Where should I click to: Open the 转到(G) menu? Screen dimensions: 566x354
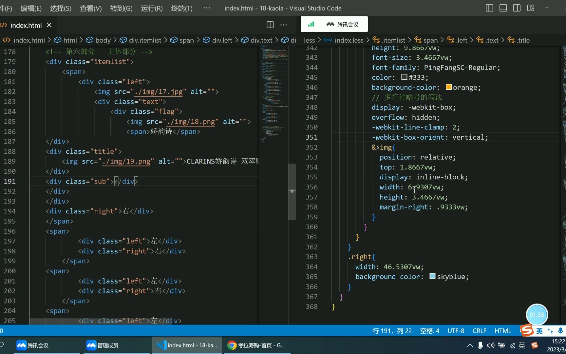[x=121, y=8]
